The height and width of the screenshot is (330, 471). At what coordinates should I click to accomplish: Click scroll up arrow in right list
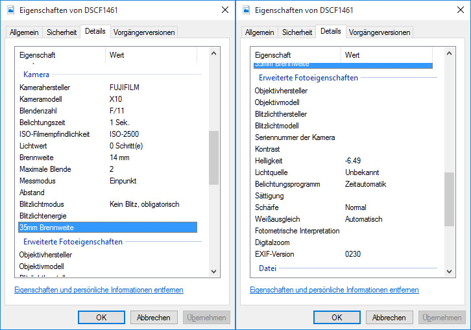pos(450,53)
